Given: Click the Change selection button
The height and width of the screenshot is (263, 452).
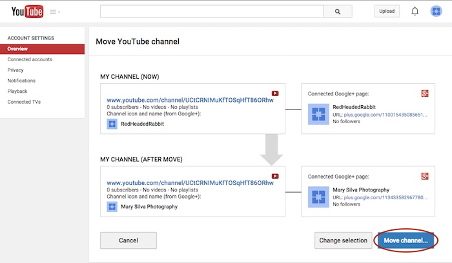Looking at the screenshot, I should pos(344,240).
